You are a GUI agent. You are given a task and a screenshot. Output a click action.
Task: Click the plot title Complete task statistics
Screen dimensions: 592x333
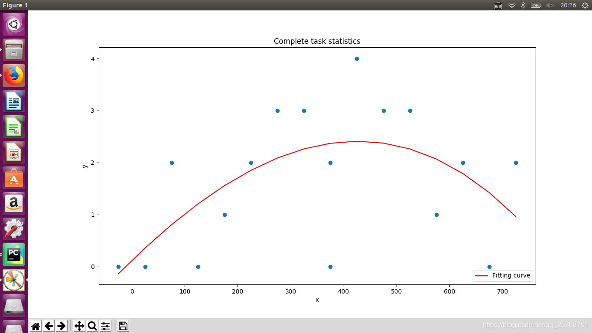click(x=317, y=41)
